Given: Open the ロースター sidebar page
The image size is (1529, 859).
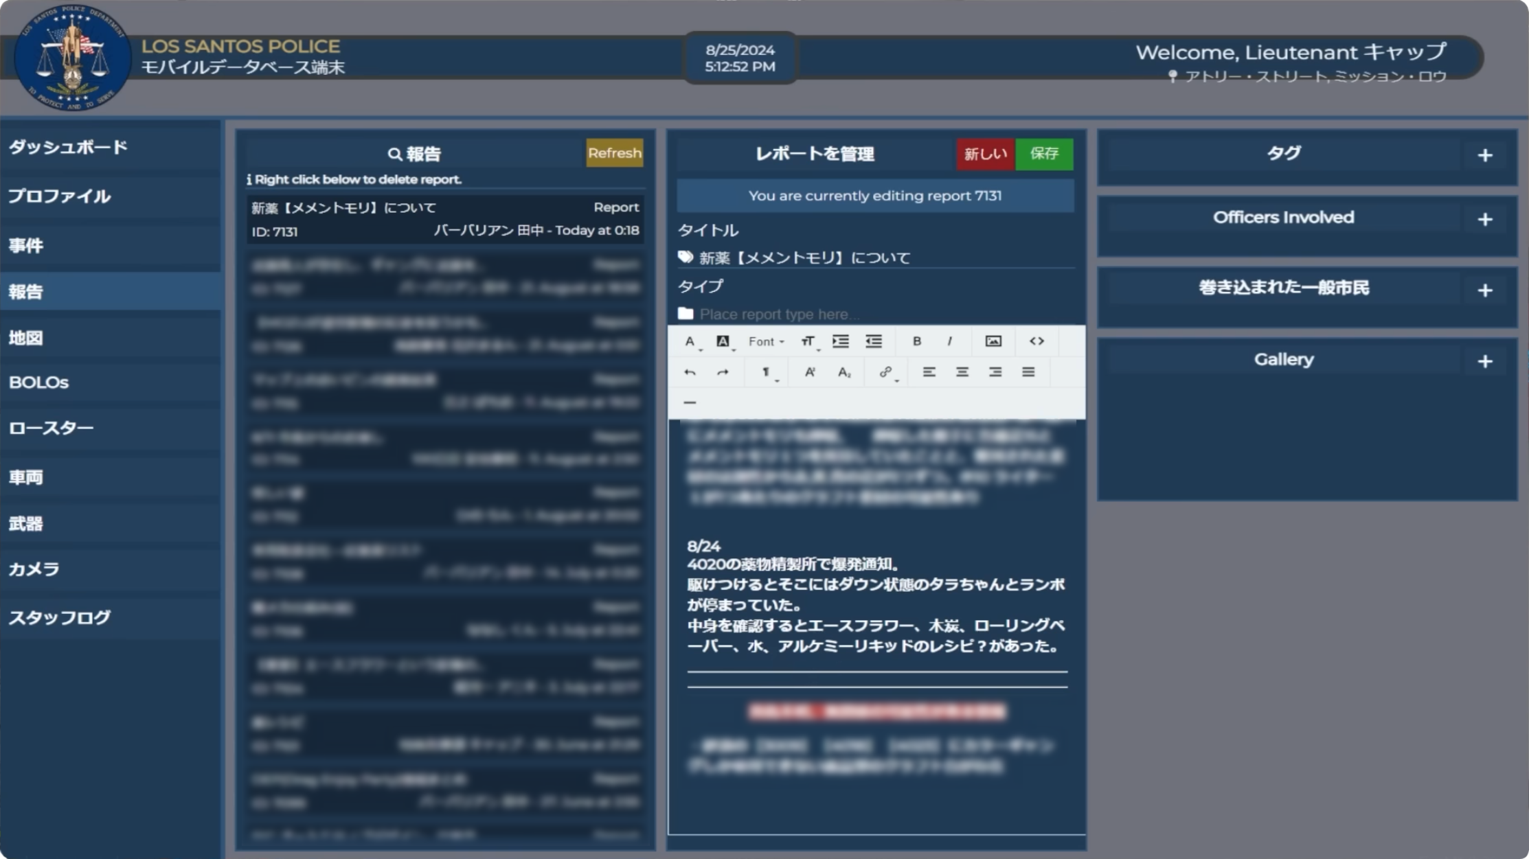Looking at the screenshot, I should (51, 428).
